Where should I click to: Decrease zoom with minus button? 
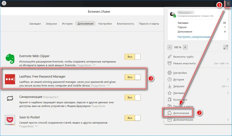170,47
